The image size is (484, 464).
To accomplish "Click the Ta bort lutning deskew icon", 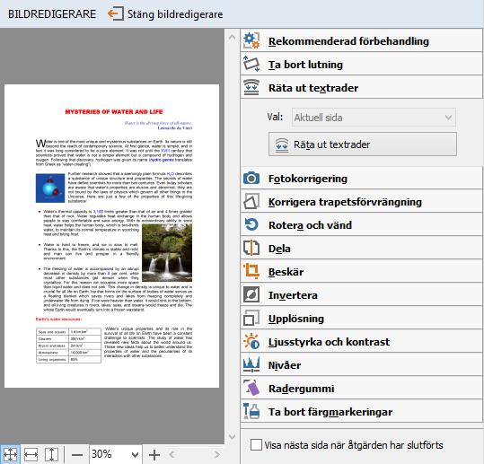I will pyautogui.click(x=251, y=64).
